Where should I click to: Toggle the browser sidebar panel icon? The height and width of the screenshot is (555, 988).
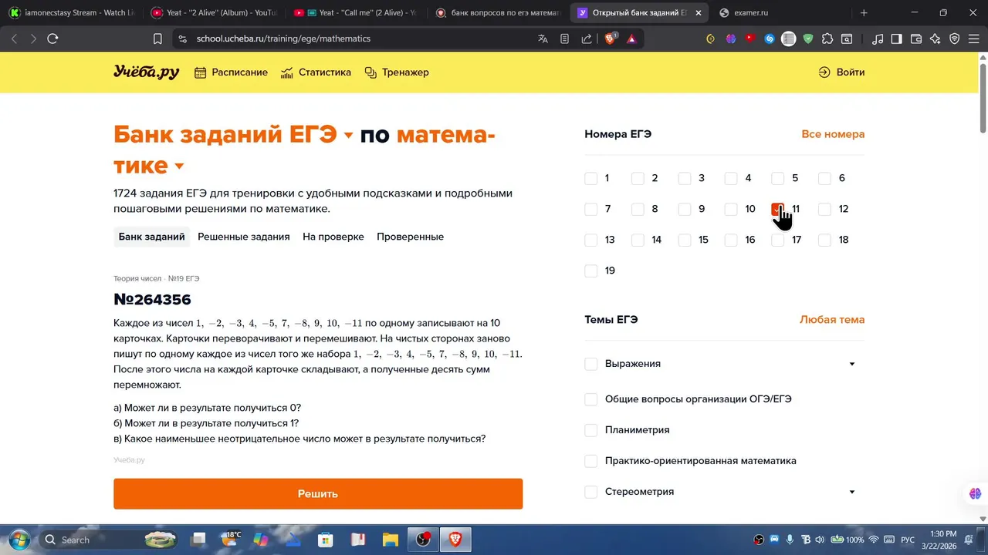pos(897,39)
